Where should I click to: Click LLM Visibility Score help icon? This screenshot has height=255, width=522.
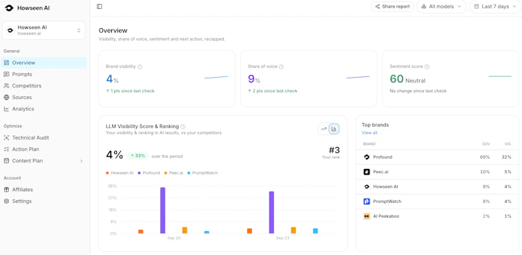click(183, 126)
